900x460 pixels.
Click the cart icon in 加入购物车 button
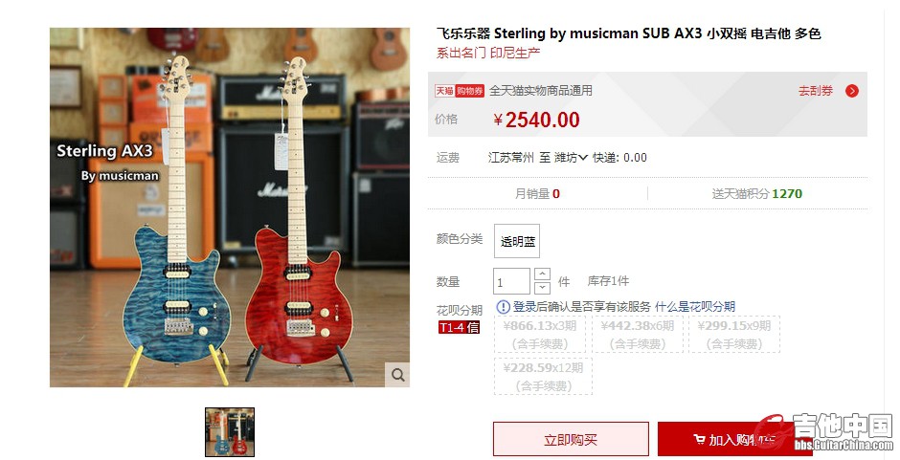699,439
